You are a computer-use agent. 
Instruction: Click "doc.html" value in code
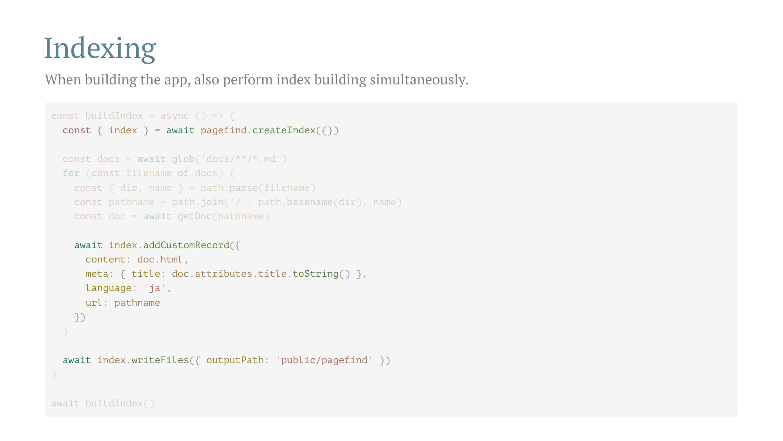[160, 260]
